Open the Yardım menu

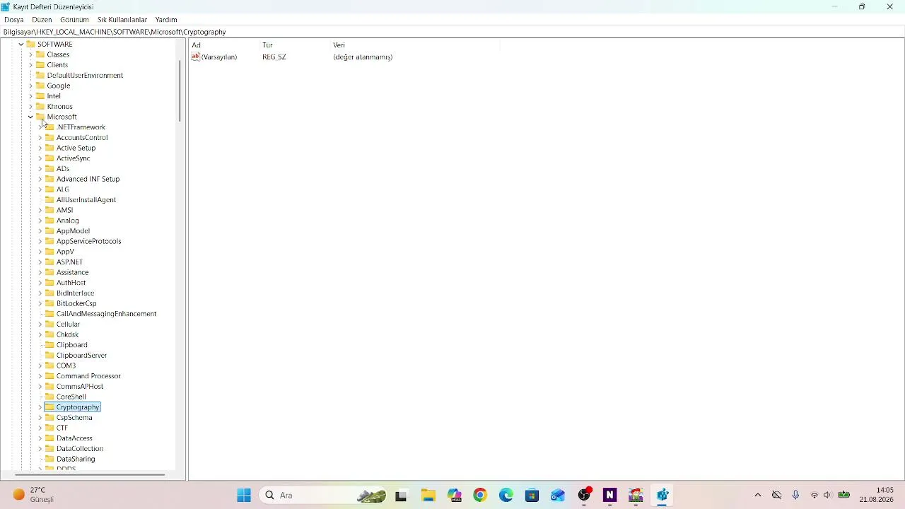tap(166, 20)
